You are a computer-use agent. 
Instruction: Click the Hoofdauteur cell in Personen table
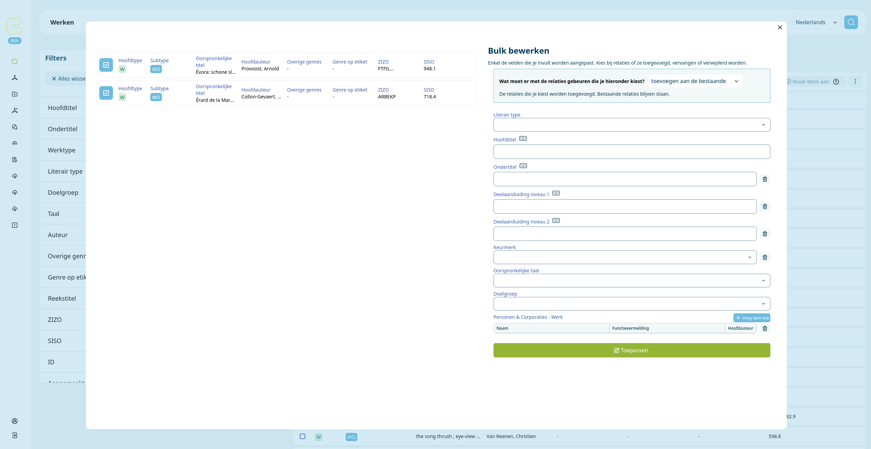741,328
